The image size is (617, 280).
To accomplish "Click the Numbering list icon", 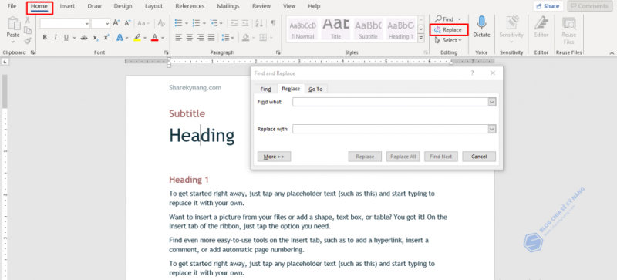I will (x=196, y=23).
